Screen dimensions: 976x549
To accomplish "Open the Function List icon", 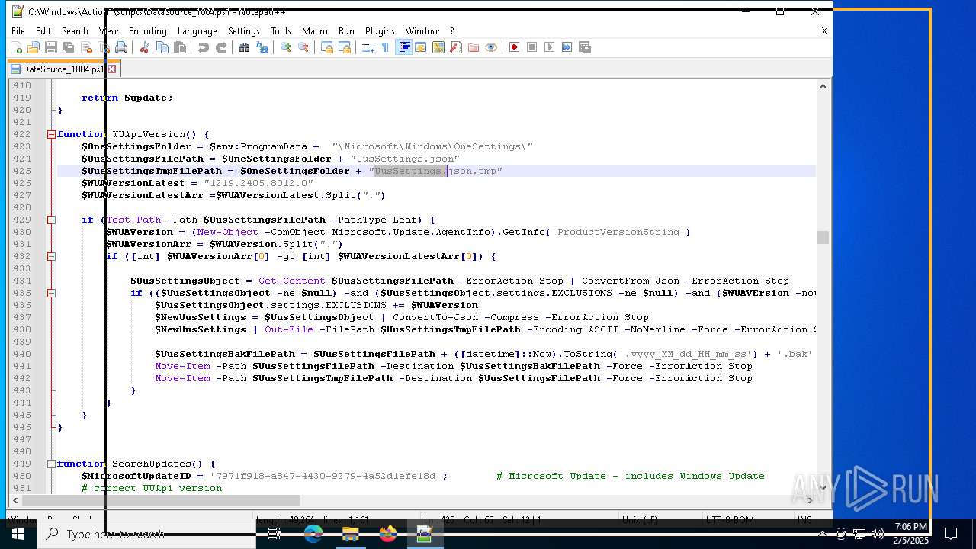I will coord(455,47).
